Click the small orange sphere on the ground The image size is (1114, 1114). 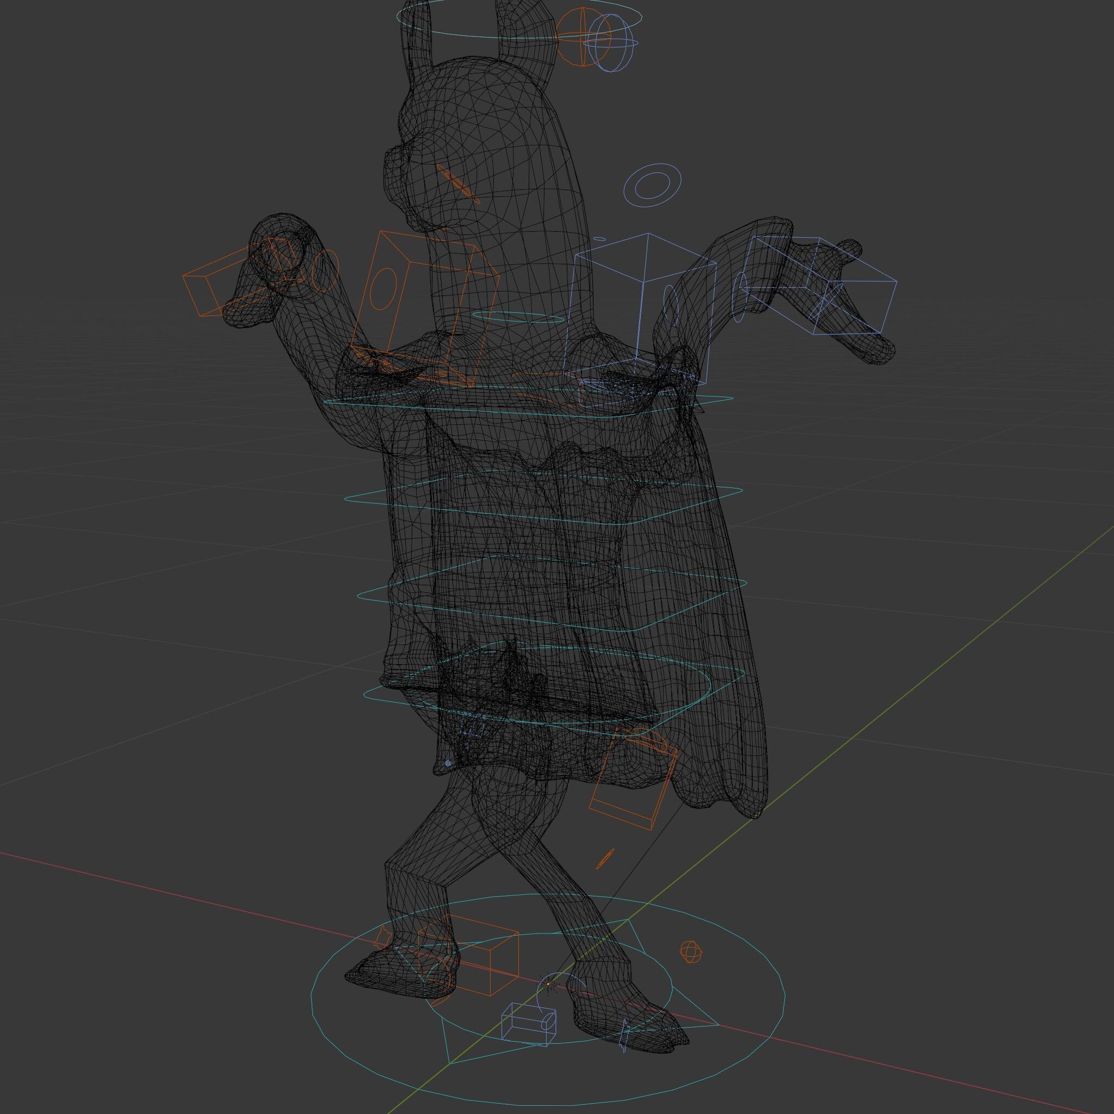[x=690, y=951]
